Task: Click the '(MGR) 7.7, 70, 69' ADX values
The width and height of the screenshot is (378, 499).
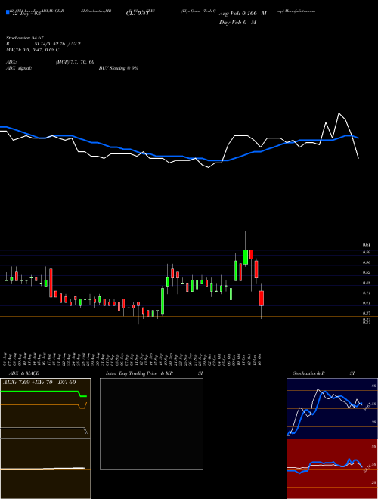Action: [x=75, y=62]
